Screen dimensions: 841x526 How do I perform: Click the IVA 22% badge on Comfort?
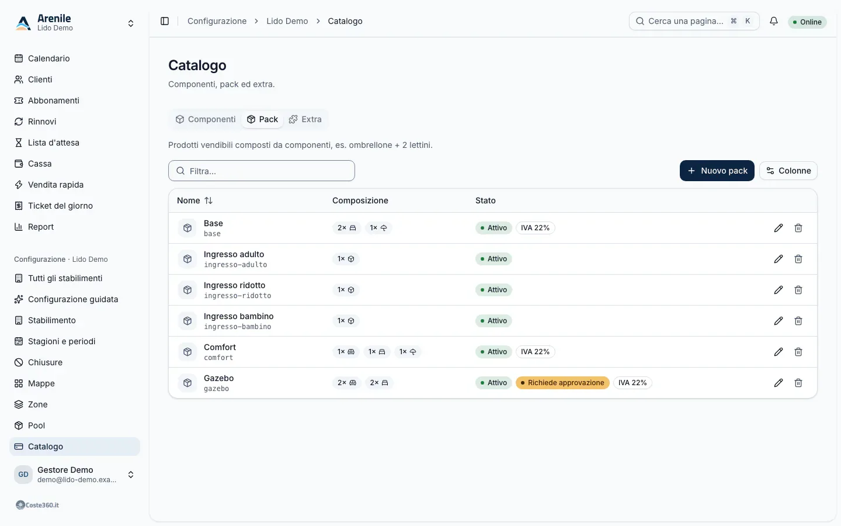[x=536, y=352]
